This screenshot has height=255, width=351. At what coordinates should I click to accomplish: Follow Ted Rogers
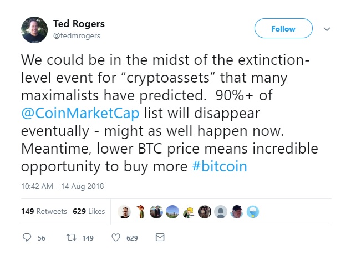click(x=283, y=28)
